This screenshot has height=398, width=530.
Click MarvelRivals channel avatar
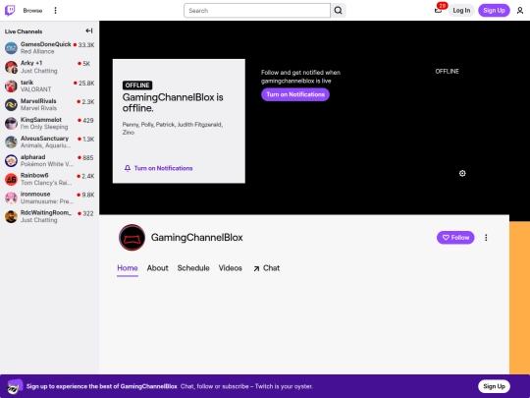(11, 104)
